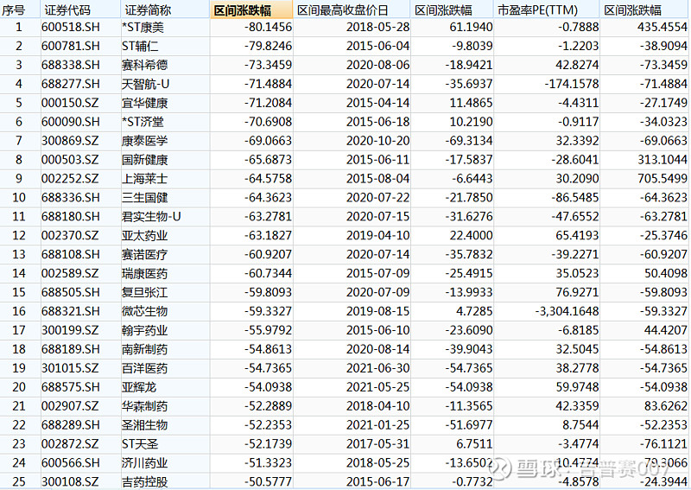Click the value -80.1456
Screen dimensions: 691x490
(268, 28)
